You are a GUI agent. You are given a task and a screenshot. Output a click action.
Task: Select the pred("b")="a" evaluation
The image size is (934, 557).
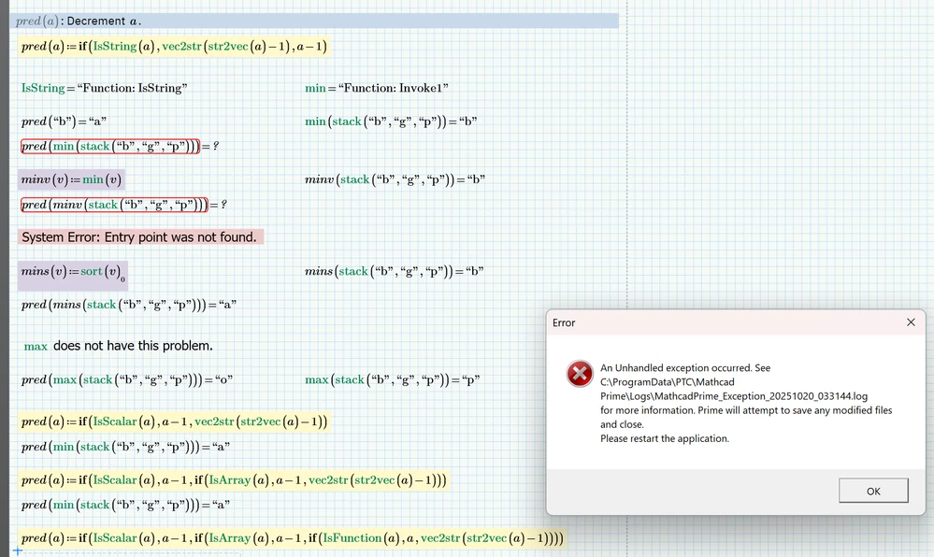point(64,121)
